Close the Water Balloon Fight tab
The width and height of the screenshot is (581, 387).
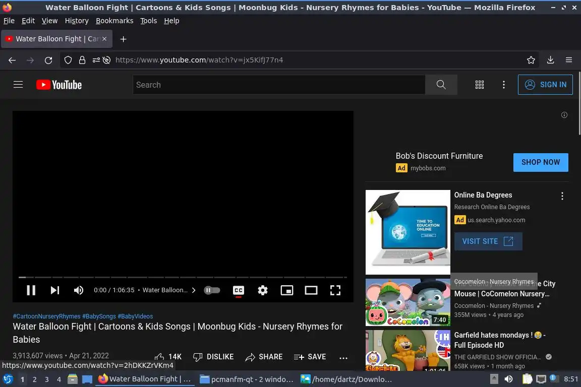[104, 39]
